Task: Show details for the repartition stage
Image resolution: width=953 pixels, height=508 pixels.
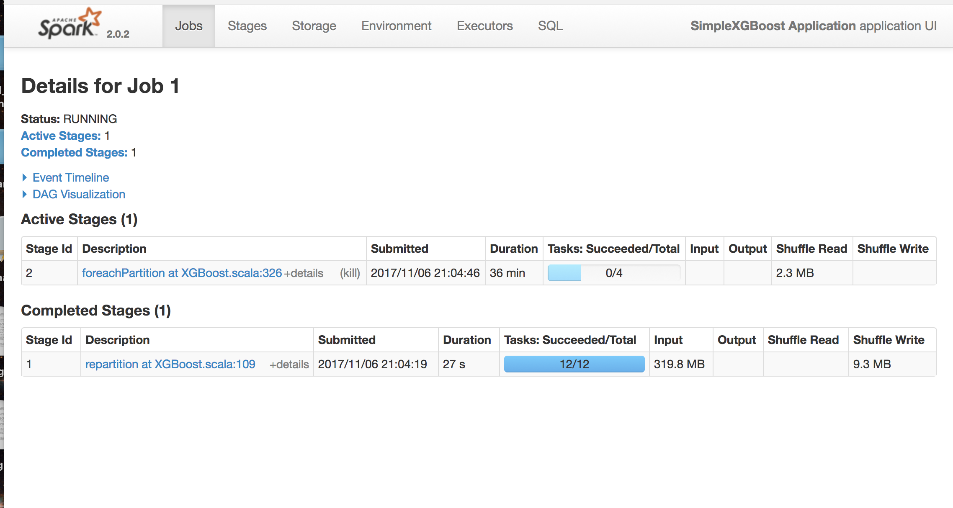Action: click(289, 364)
